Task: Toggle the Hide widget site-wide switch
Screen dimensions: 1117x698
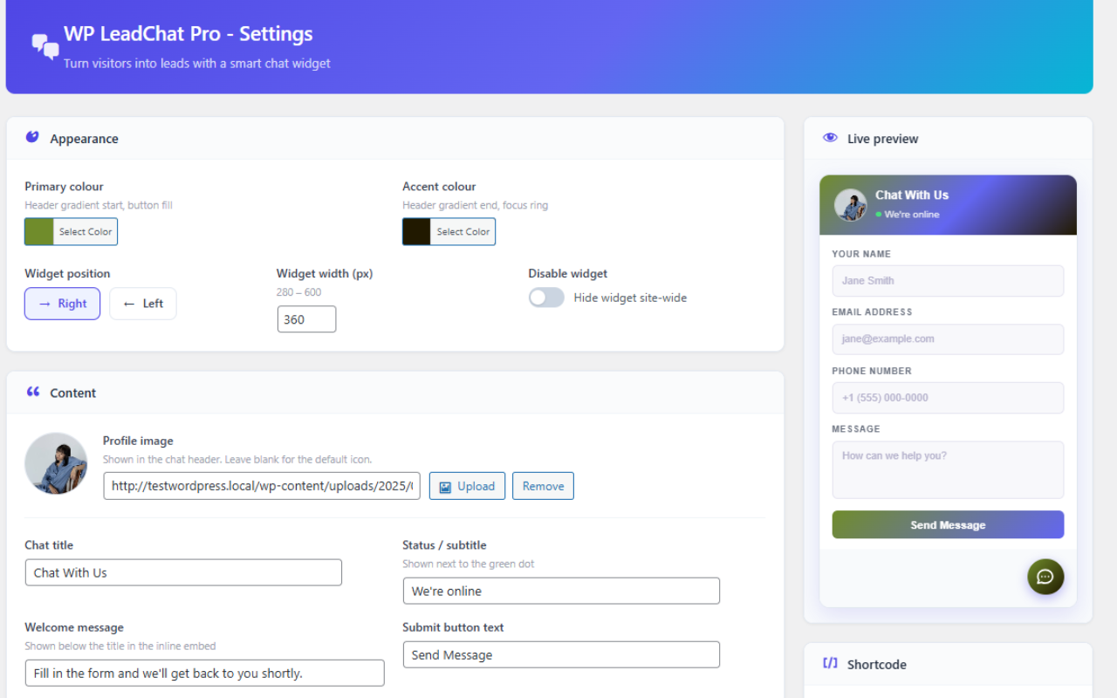Action: pyautogui.click(x=546, y=298)
